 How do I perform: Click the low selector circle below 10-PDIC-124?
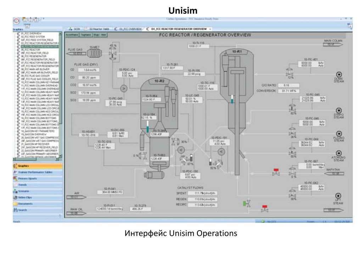click(x=124, y=88)
